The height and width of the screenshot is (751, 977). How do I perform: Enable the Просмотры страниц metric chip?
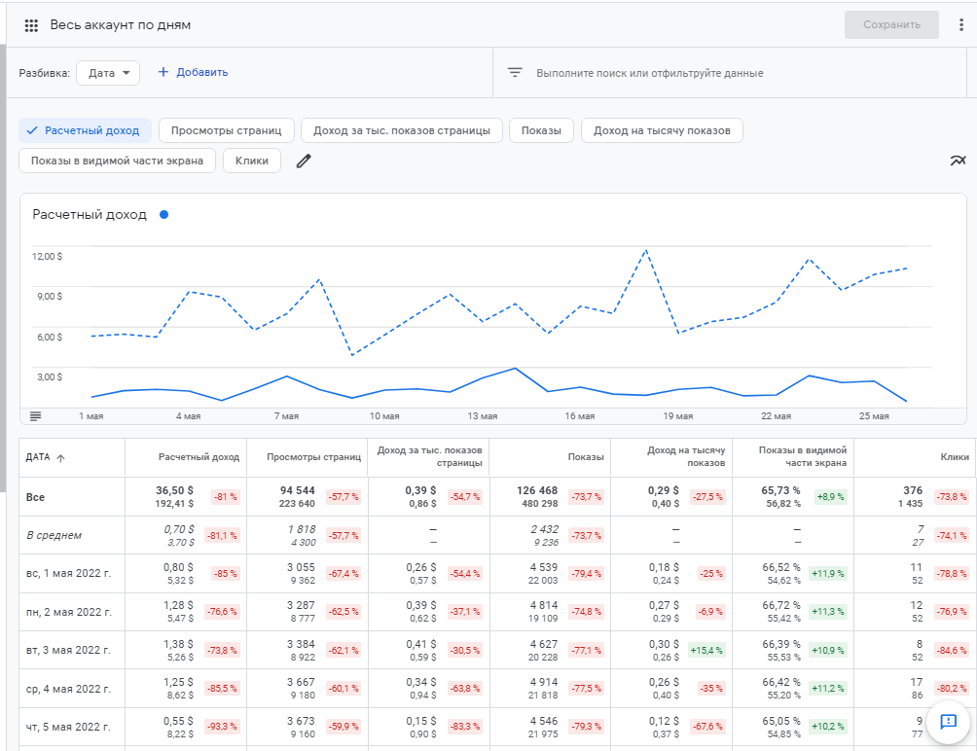click(226, 130)
